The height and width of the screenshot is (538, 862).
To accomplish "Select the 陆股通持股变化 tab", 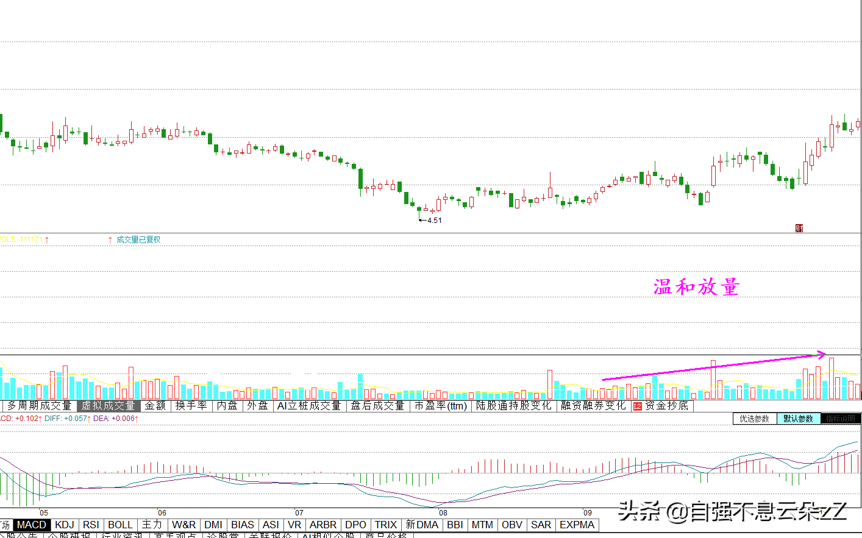I will point(513,406).
